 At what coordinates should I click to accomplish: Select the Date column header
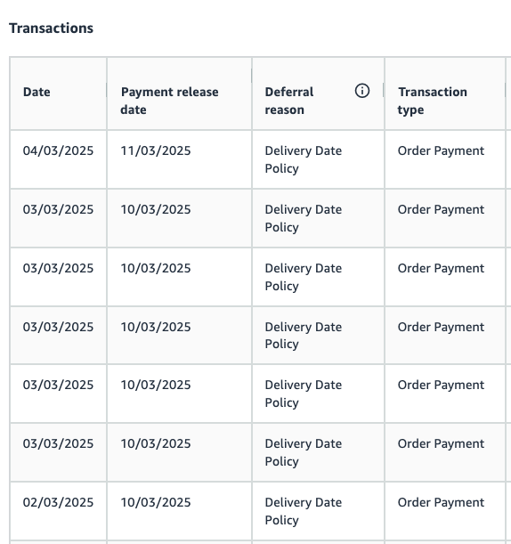(x=36, y=92)
